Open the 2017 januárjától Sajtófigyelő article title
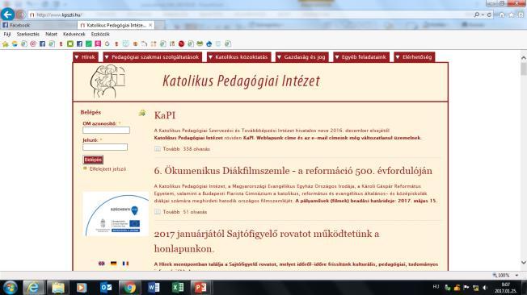This screenshot has height=295, width=527. point(267,241)
